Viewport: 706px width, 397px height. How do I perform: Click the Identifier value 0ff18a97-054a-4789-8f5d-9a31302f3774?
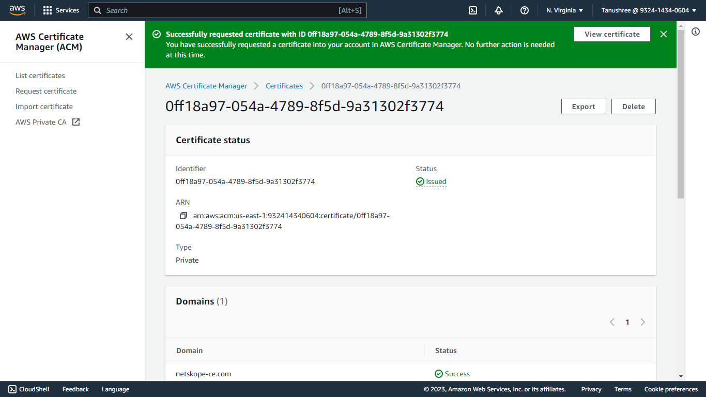tap(245, 181)
